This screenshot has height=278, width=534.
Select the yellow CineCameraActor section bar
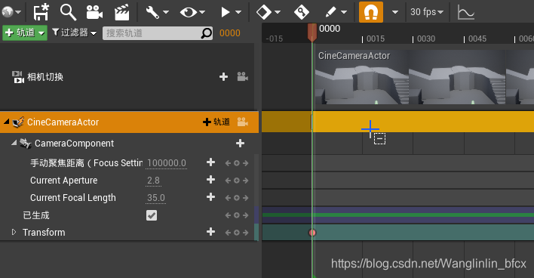(423, 122)
